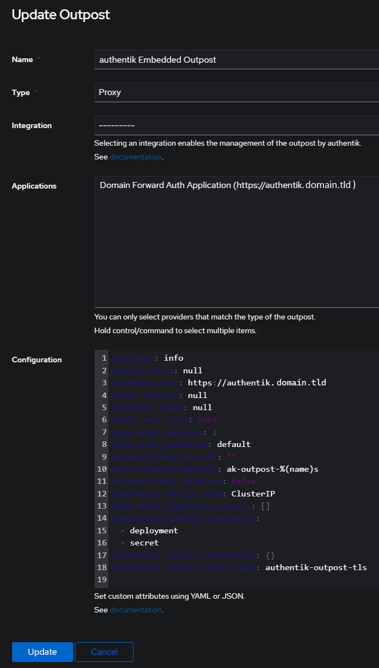Click the Name field label
The image size is (379, 668).
click(23, 59)
